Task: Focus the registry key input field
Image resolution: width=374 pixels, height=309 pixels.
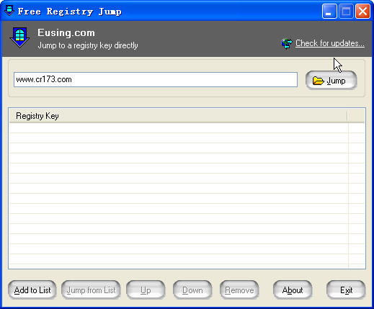Action: [156, 79]
